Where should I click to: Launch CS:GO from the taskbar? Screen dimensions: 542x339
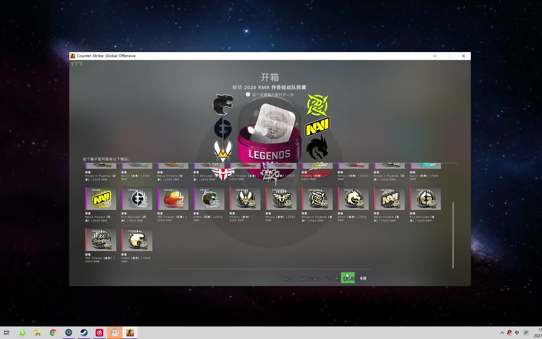tap(130, 332)
